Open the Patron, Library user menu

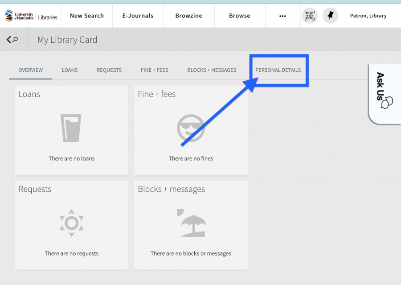click(x=368, y=16)
